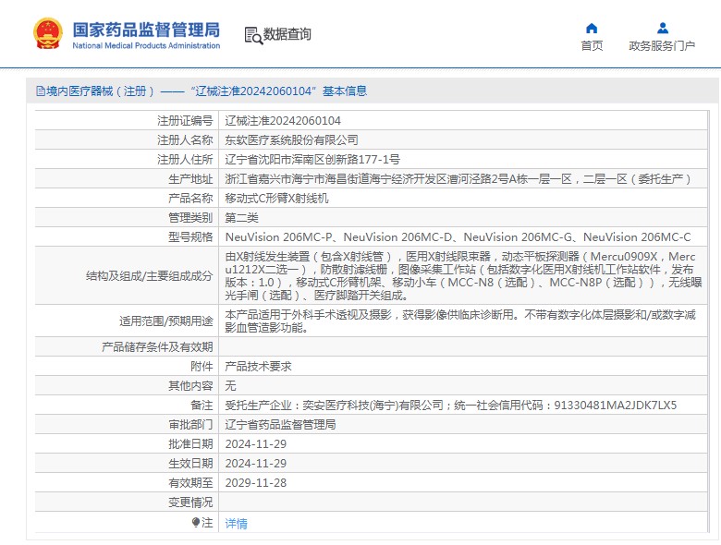Click the 生产地址 label
This screenshot has height=545, width=721.
tap(190, 179)
